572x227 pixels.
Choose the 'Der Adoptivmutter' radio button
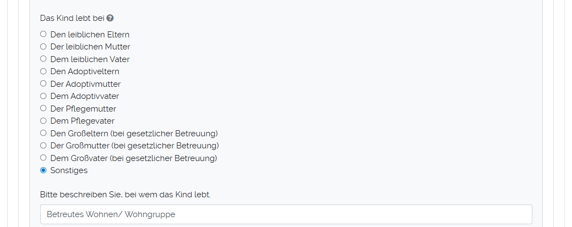[43, 84]
